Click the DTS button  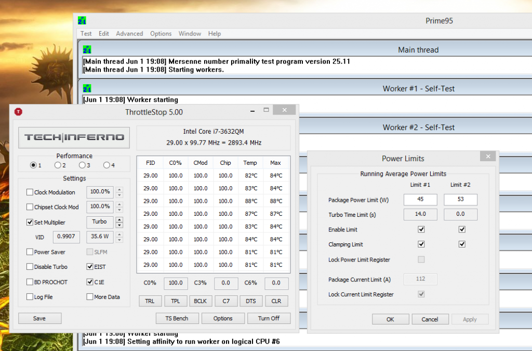251,301
